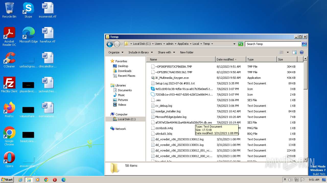Launch Acrobat Reader DC shortcut

tap(9, 36)
